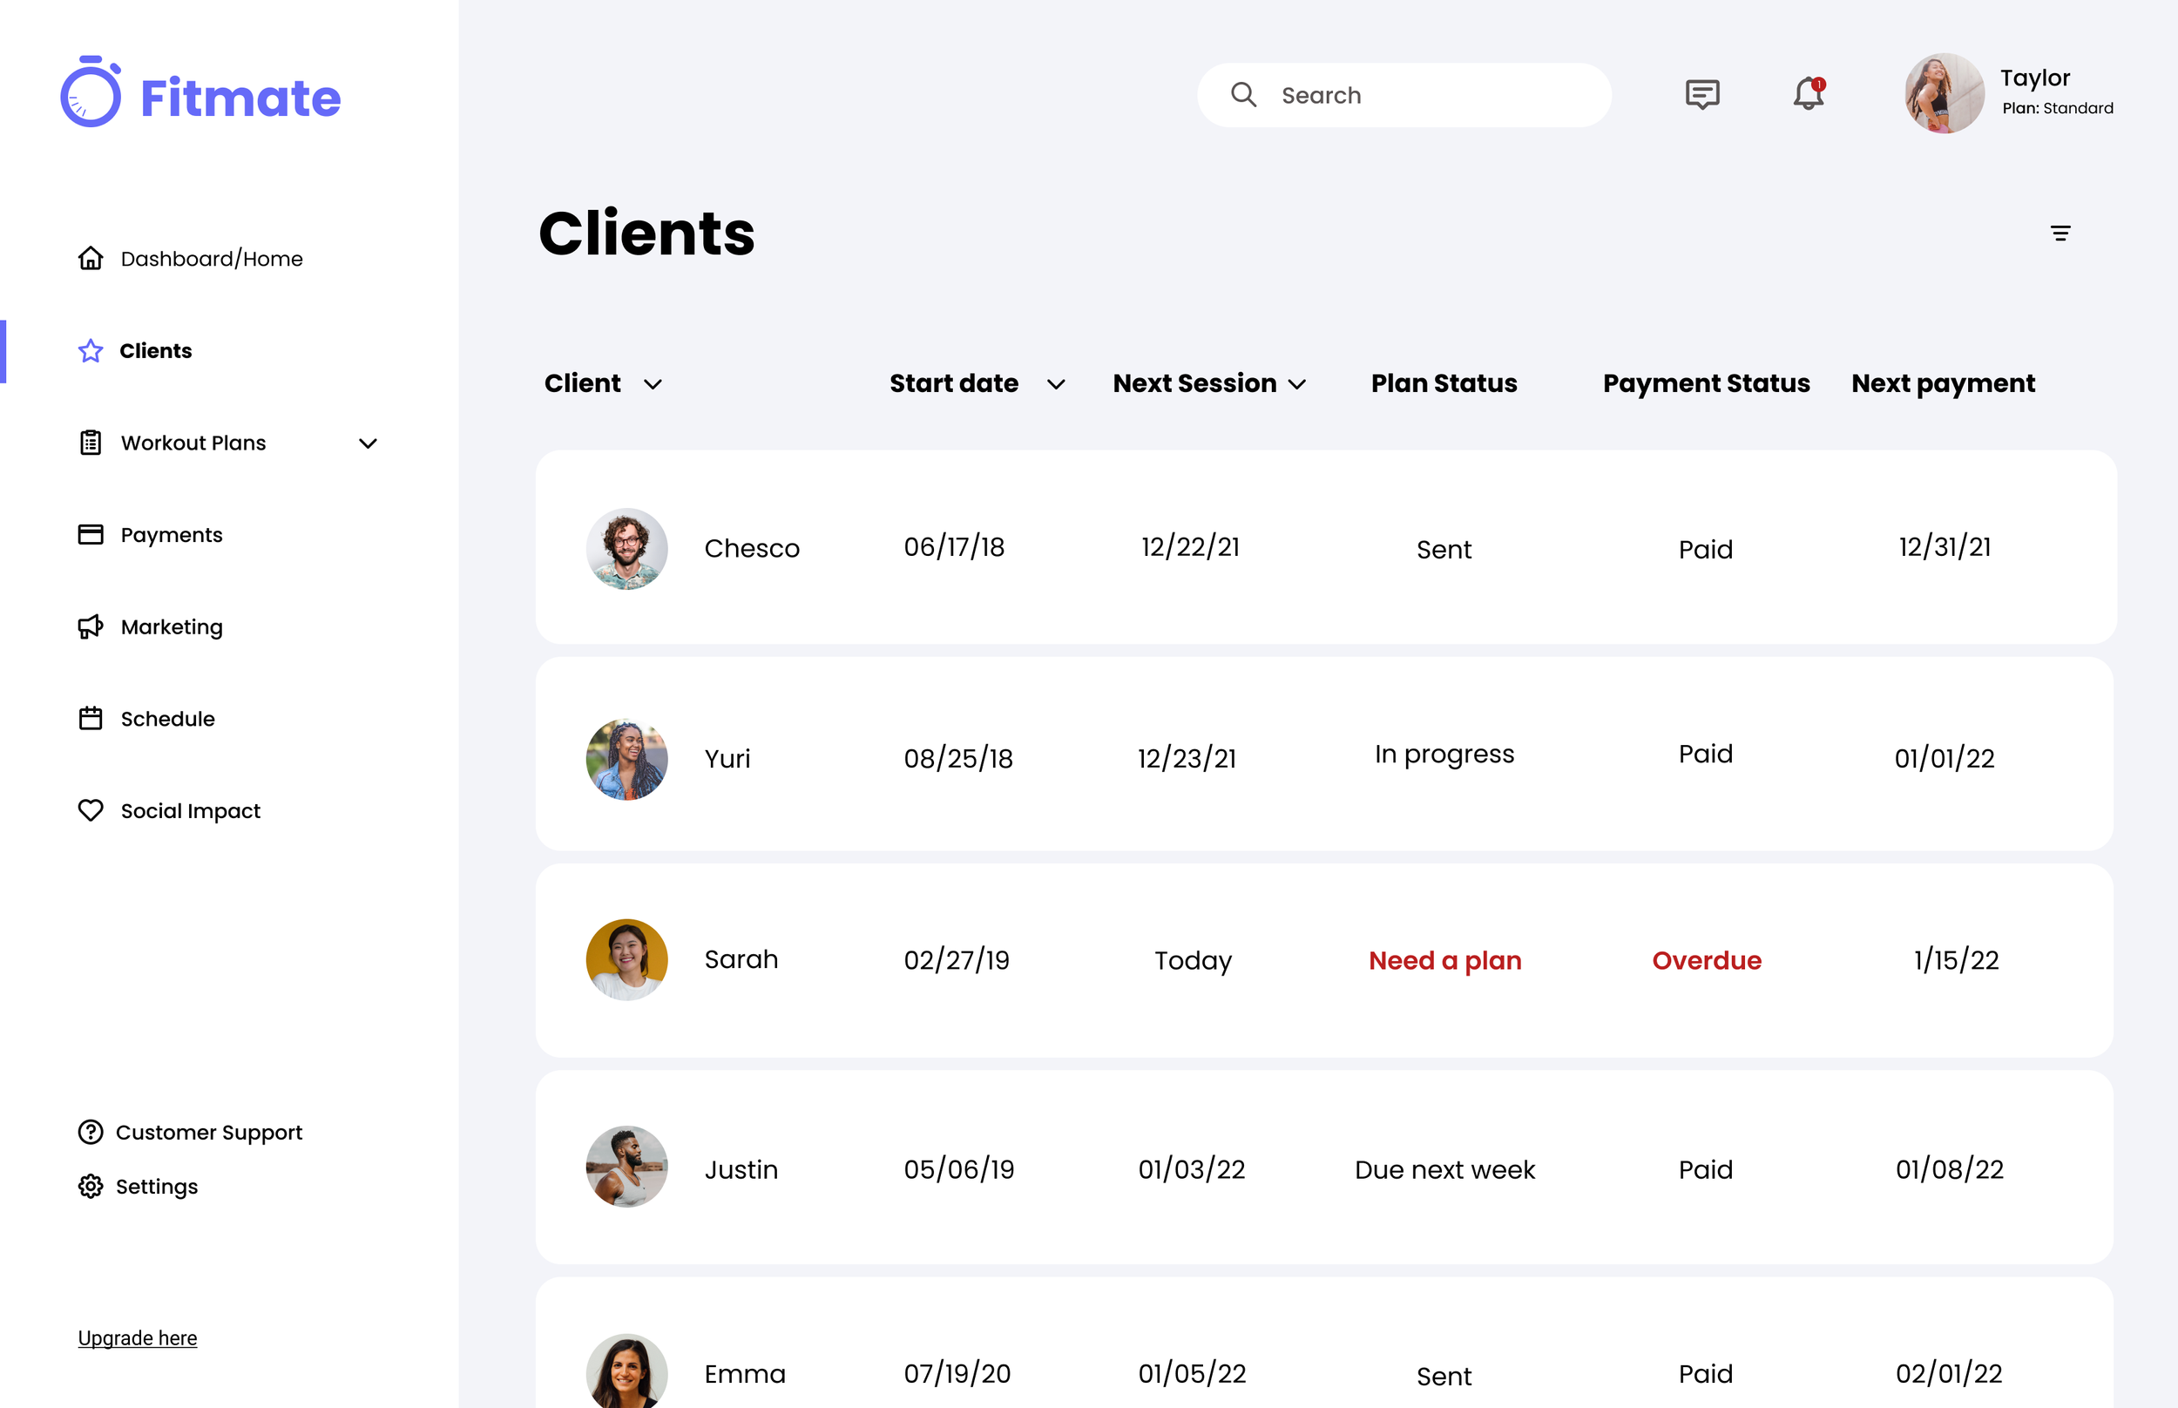Screen dimensions: 2178x1408
Task: Sort by Client column dropdown arrow
Action: 653,385
